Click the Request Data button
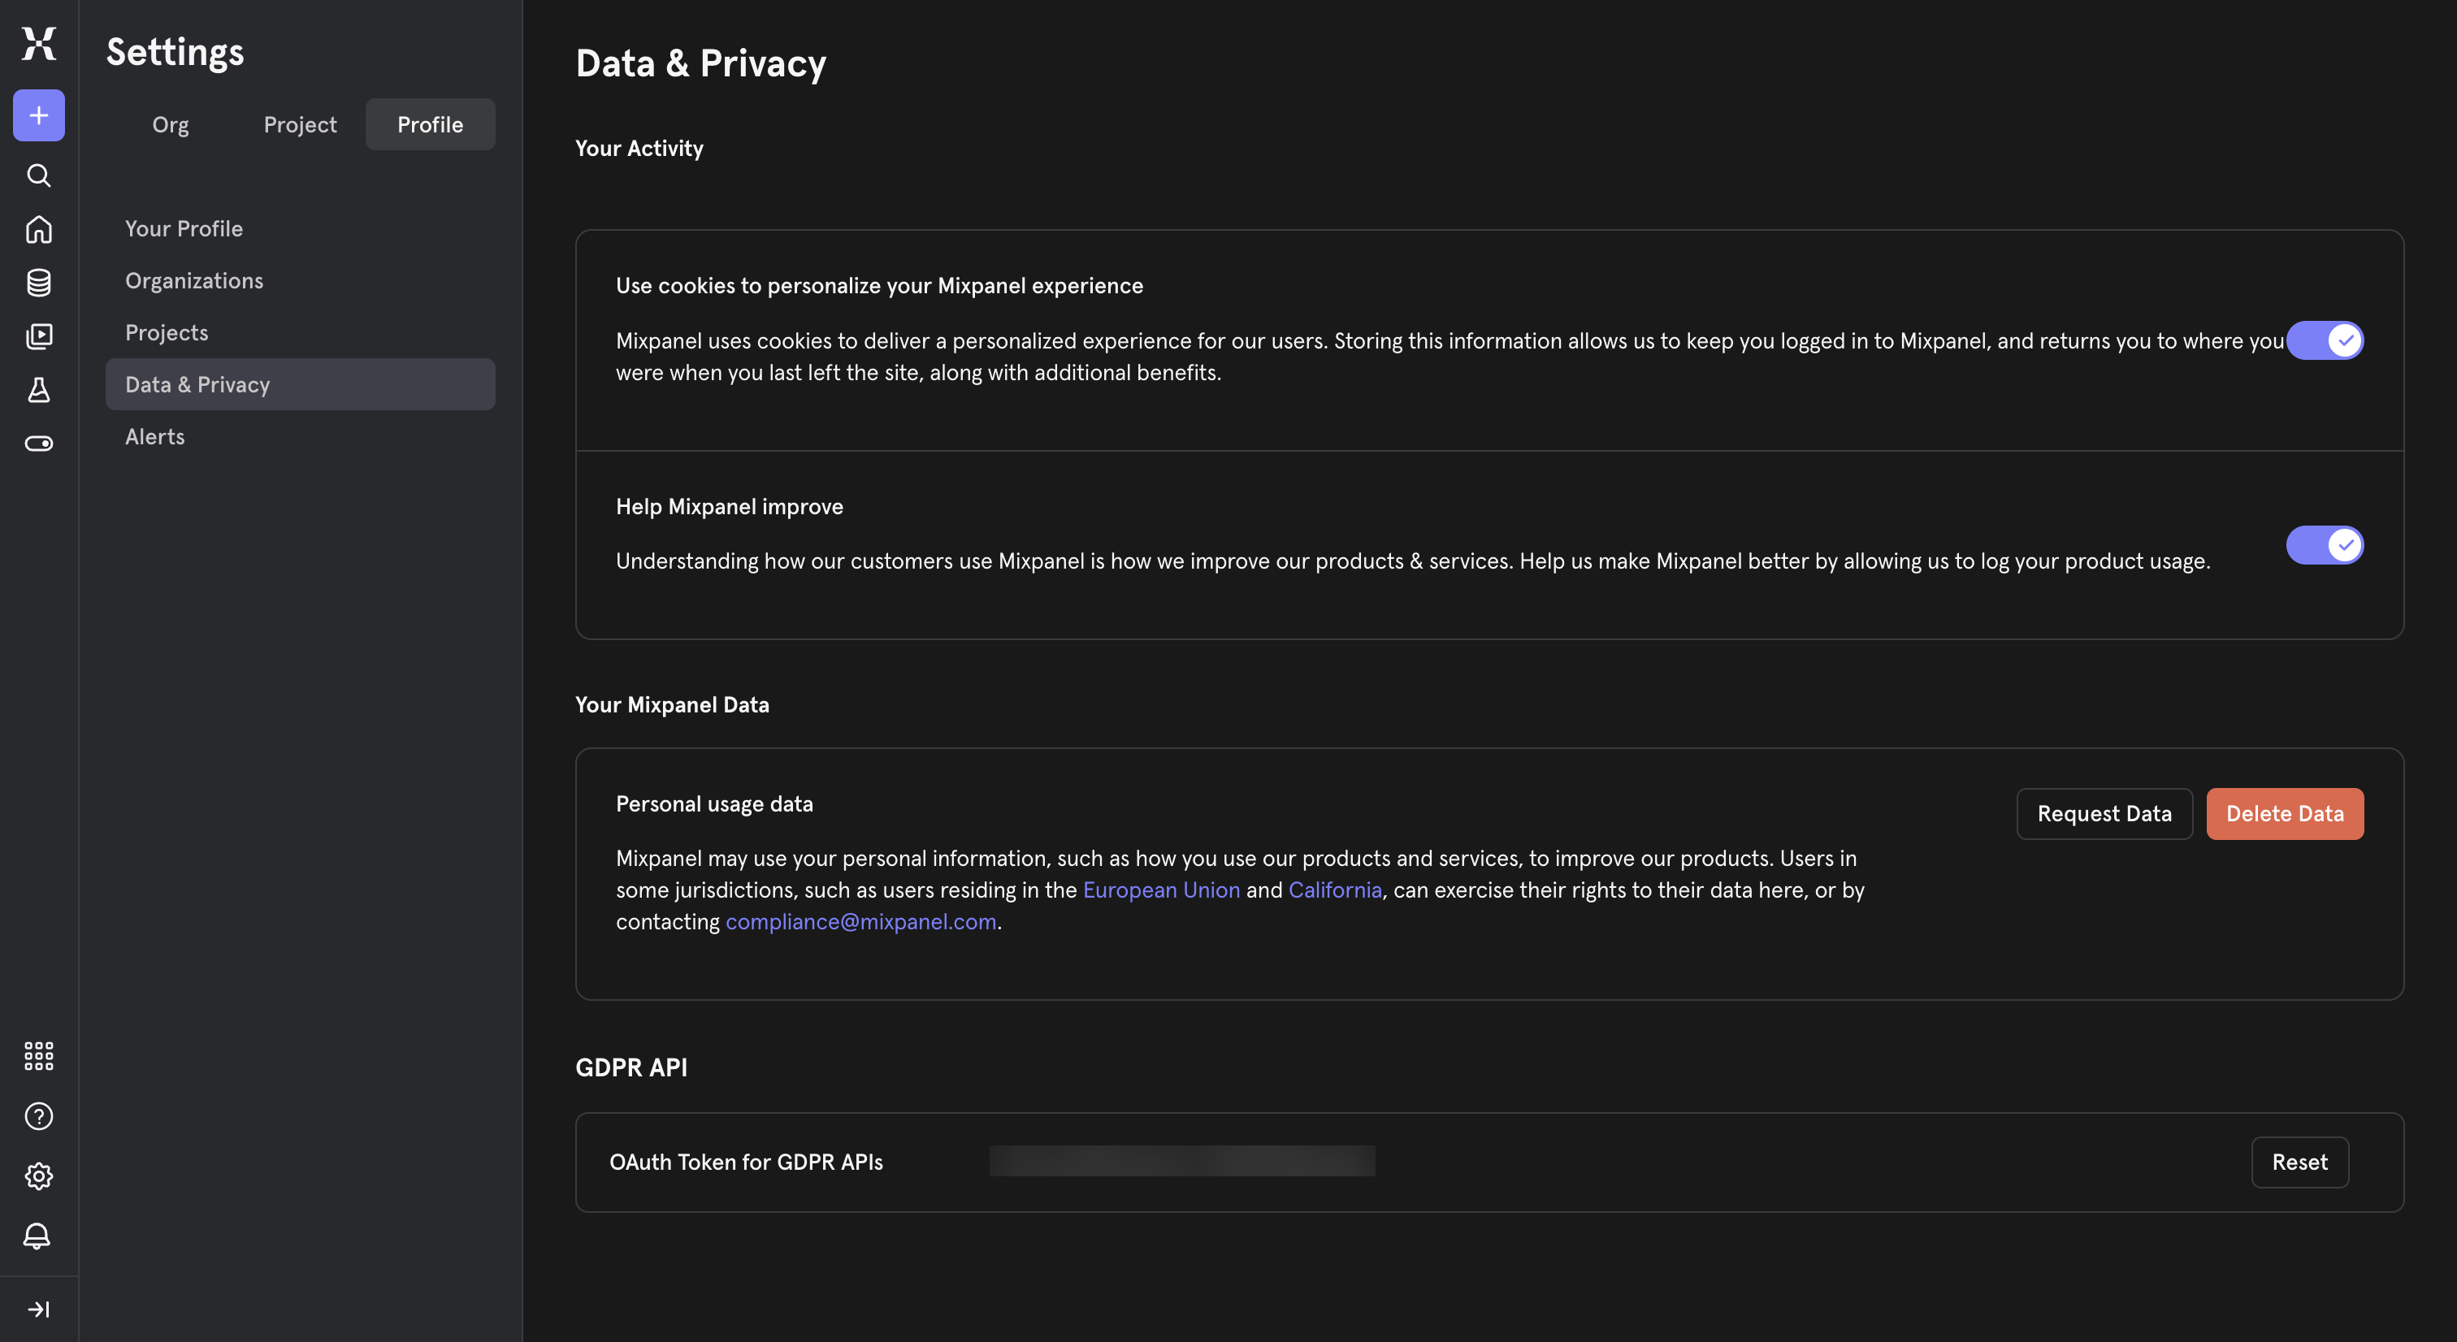 click(x=2104, y=814)
